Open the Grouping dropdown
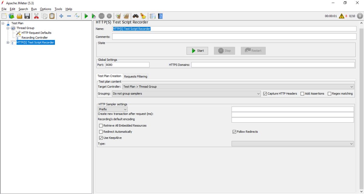This screenshot has width=364, height=194. [186, 94]
